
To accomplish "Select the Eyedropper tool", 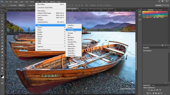I will click(2, 27).
